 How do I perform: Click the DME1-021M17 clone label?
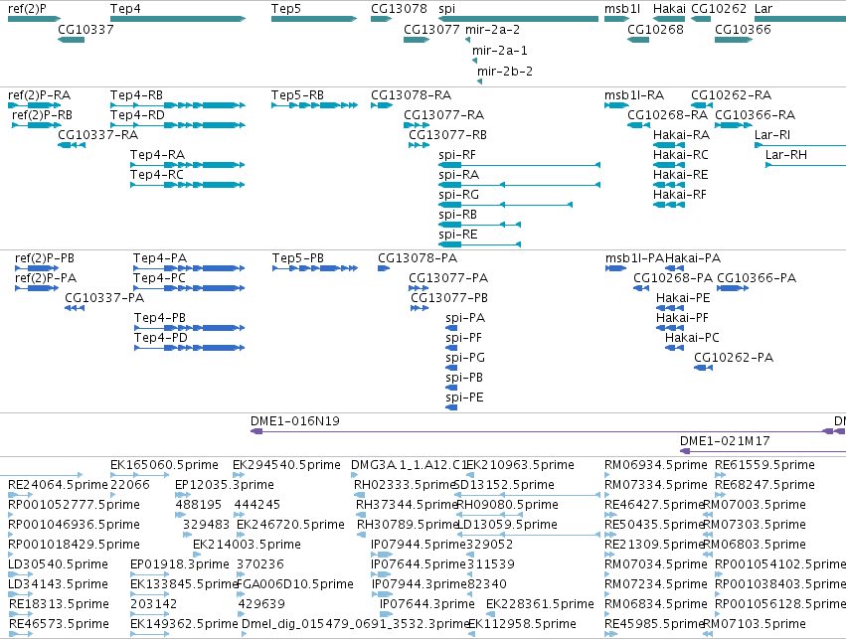[x=725, y=441]
